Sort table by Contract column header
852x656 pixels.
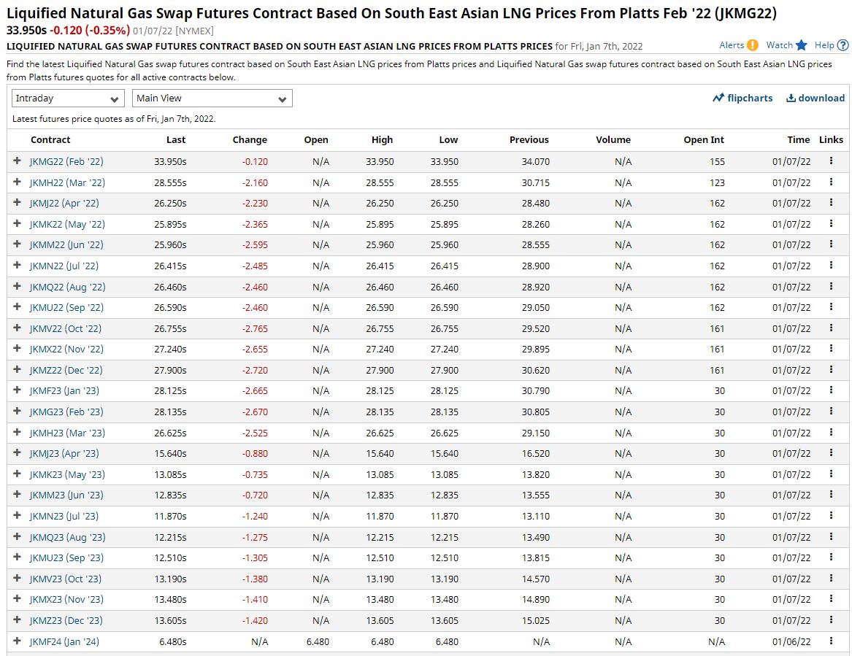[50, 139]
